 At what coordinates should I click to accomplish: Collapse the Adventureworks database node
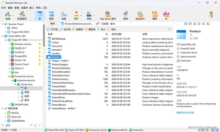coord(12,80)
